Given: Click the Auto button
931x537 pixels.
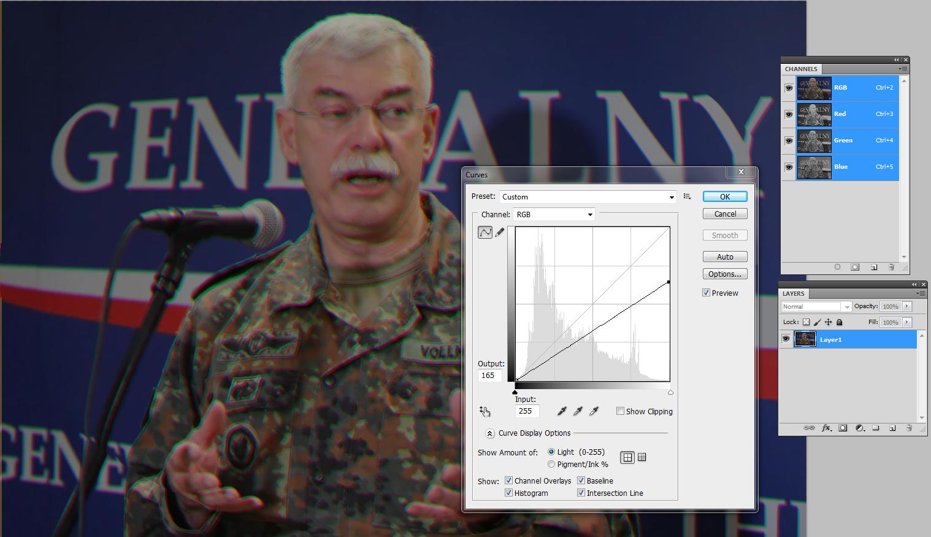Looking at the screenshot, I should tap(725, 257).
